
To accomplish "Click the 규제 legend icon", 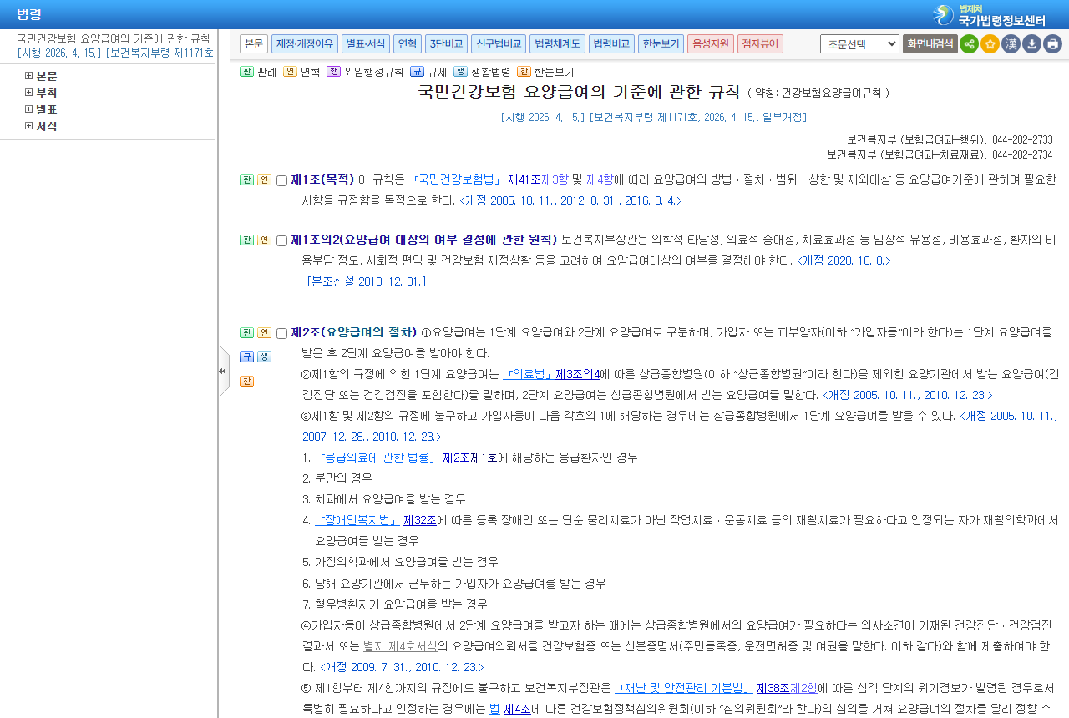I will point(417,72).
